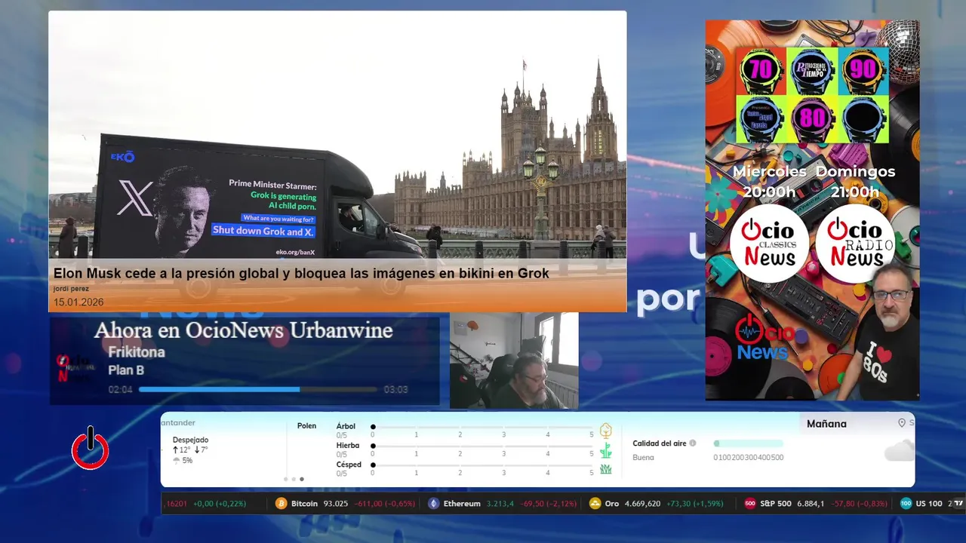966x543 pixels.
Task: Click the EKO logo on the truck
Action: (x=122, y=157)
